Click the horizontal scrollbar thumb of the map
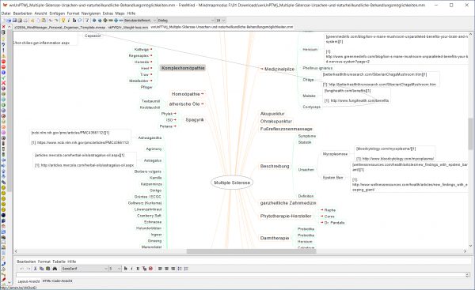The height and width of the screenshot is (290, 475). (252, 251)
